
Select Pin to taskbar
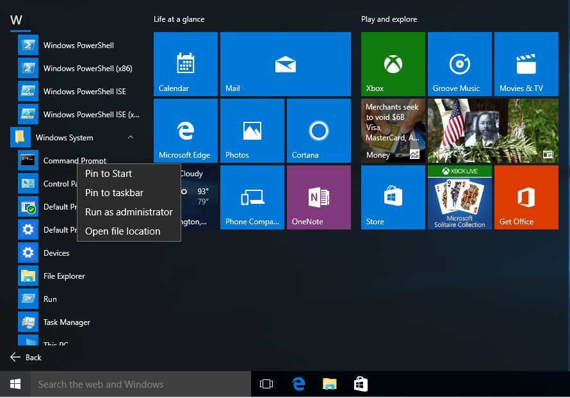129,193
